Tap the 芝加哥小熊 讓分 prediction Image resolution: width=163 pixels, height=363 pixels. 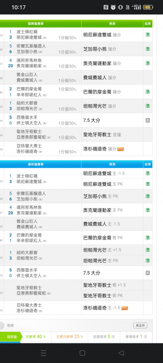(x=100, y=49)
